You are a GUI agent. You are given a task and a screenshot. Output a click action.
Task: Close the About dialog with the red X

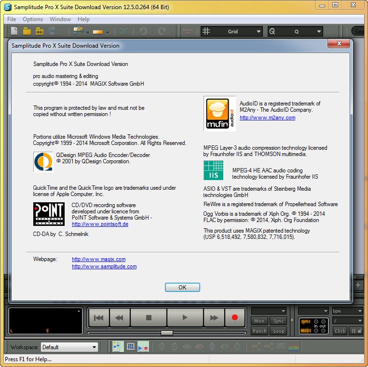(339, 44)
